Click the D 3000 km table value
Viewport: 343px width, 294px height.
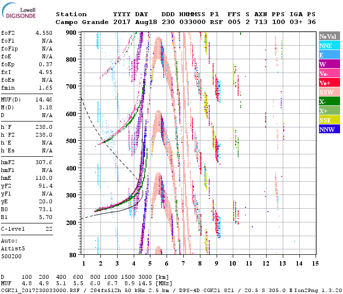click(x=145, y=277)
